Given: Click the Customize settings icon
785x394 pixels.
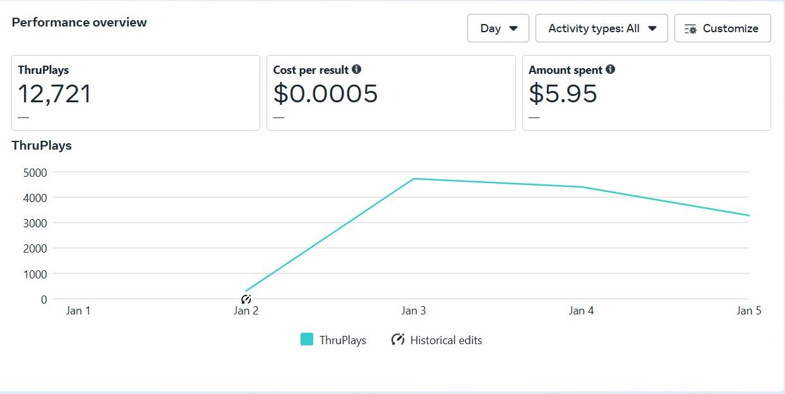Looking at the screenshot, I should [x=690, y=29].
